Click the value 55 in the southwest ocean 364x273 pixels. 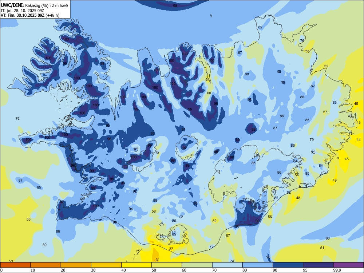28,219
